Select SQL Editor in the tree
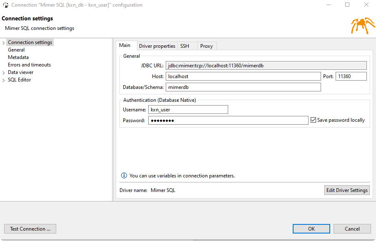 [20, 80]
